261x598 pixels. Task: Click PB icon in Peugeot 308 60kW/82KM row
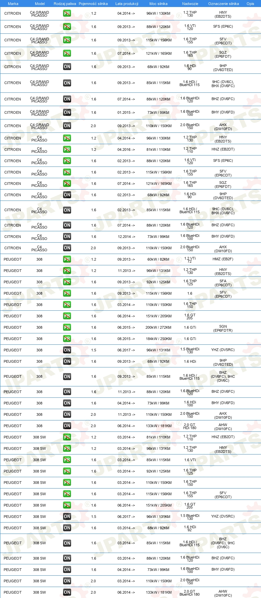tap(67, 259)
